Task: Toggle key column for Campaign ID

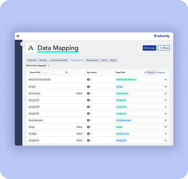Action: (89, 140)
